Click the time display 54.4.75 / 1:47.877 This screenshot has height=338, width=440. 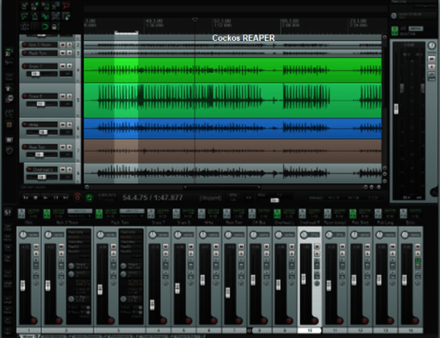coord(153,198)
